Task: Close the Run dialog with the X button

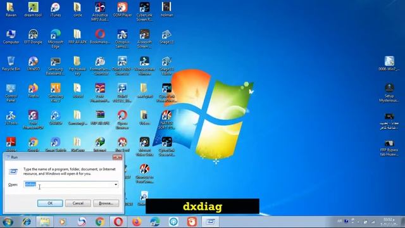Action: click(117, 157)
